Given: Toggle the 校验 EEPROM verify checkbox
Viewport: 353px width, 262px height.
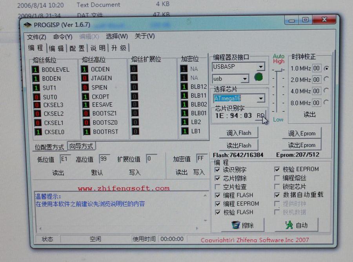Looking at the screenshot, I should pyautogui.click(x=277, y=169).
